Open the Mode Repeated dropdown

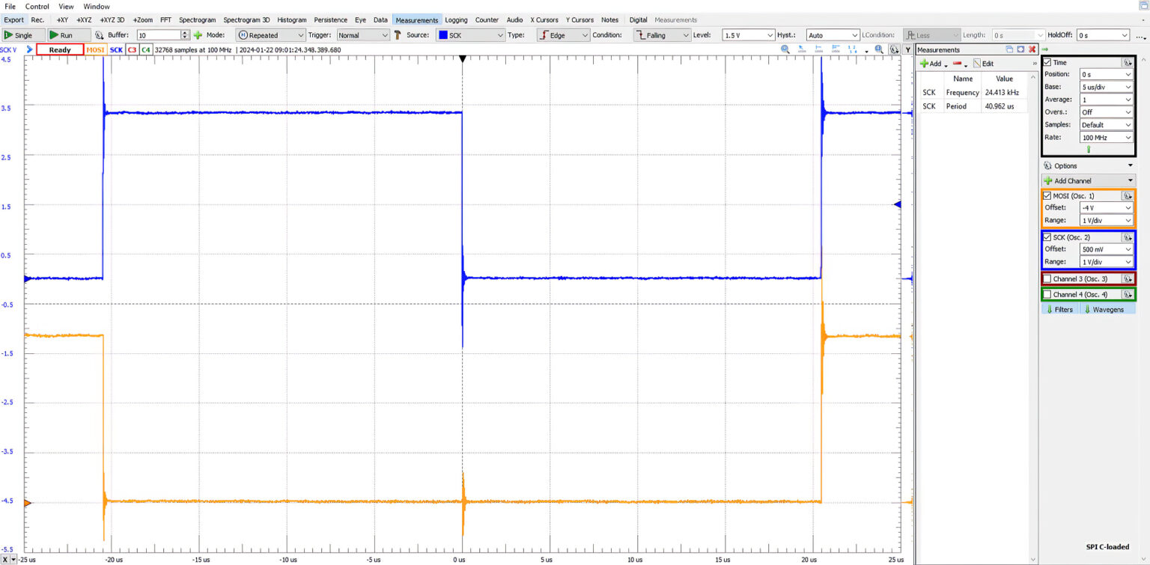point(270,35)
